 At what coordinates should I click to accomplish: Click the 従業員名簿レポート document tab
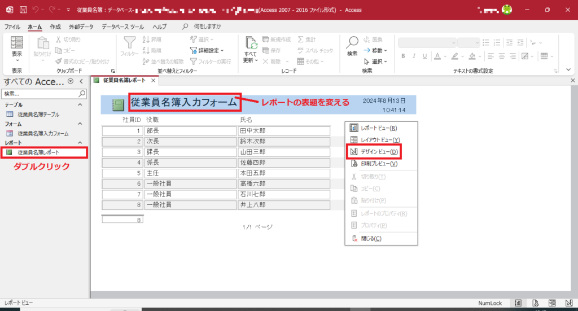[x=124, y=80]
